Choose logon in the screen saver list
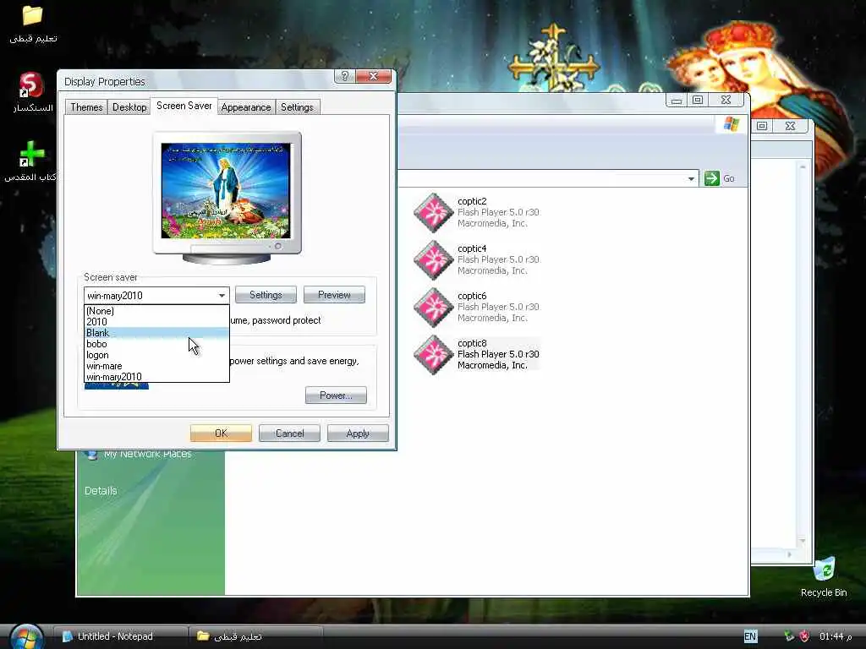Image resolution: width=866 pixels, height=649 pixels. 156,355
